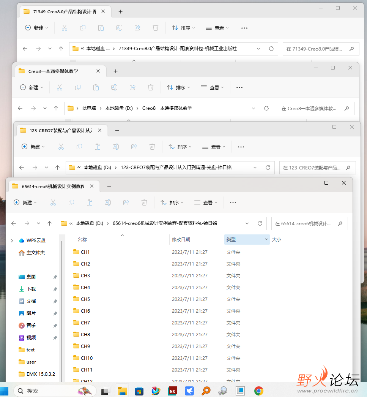Click Share icon in 65614-creo6 window toolbar

(126, 202)
